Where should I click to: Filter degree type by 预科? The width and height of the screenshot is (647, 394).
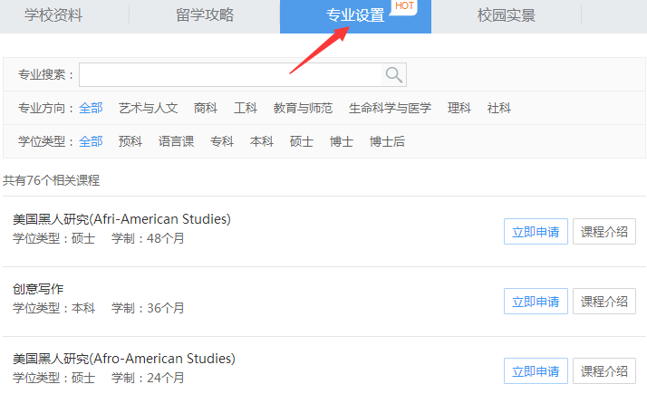click(x=130, y=141)
